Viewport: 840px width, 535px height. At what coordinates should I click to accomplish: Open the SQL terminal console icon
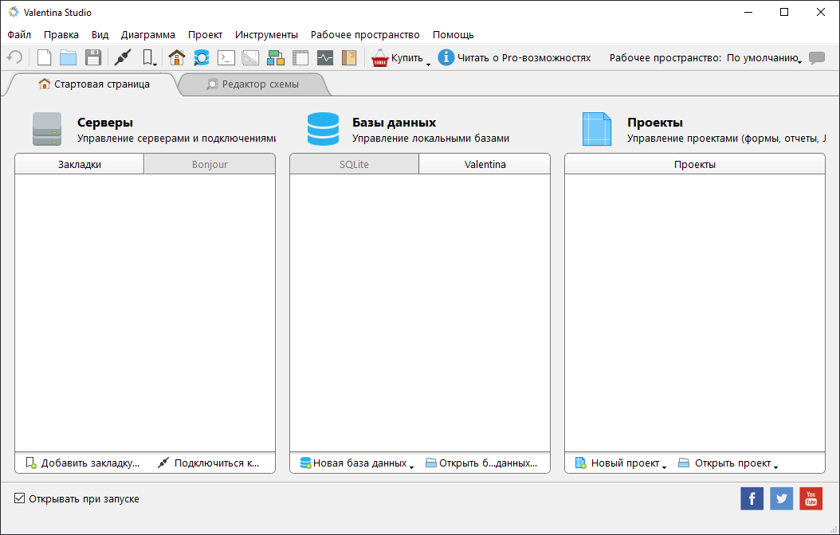[226, 57]
